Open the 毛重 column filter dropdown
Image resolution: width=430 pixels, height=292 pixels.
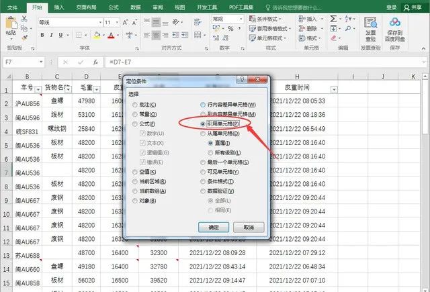[97, 89]
